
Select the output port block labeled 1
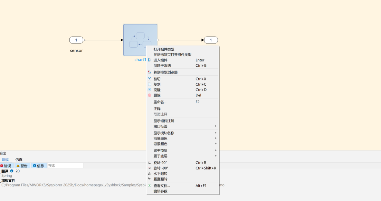[x=211, y=40]
